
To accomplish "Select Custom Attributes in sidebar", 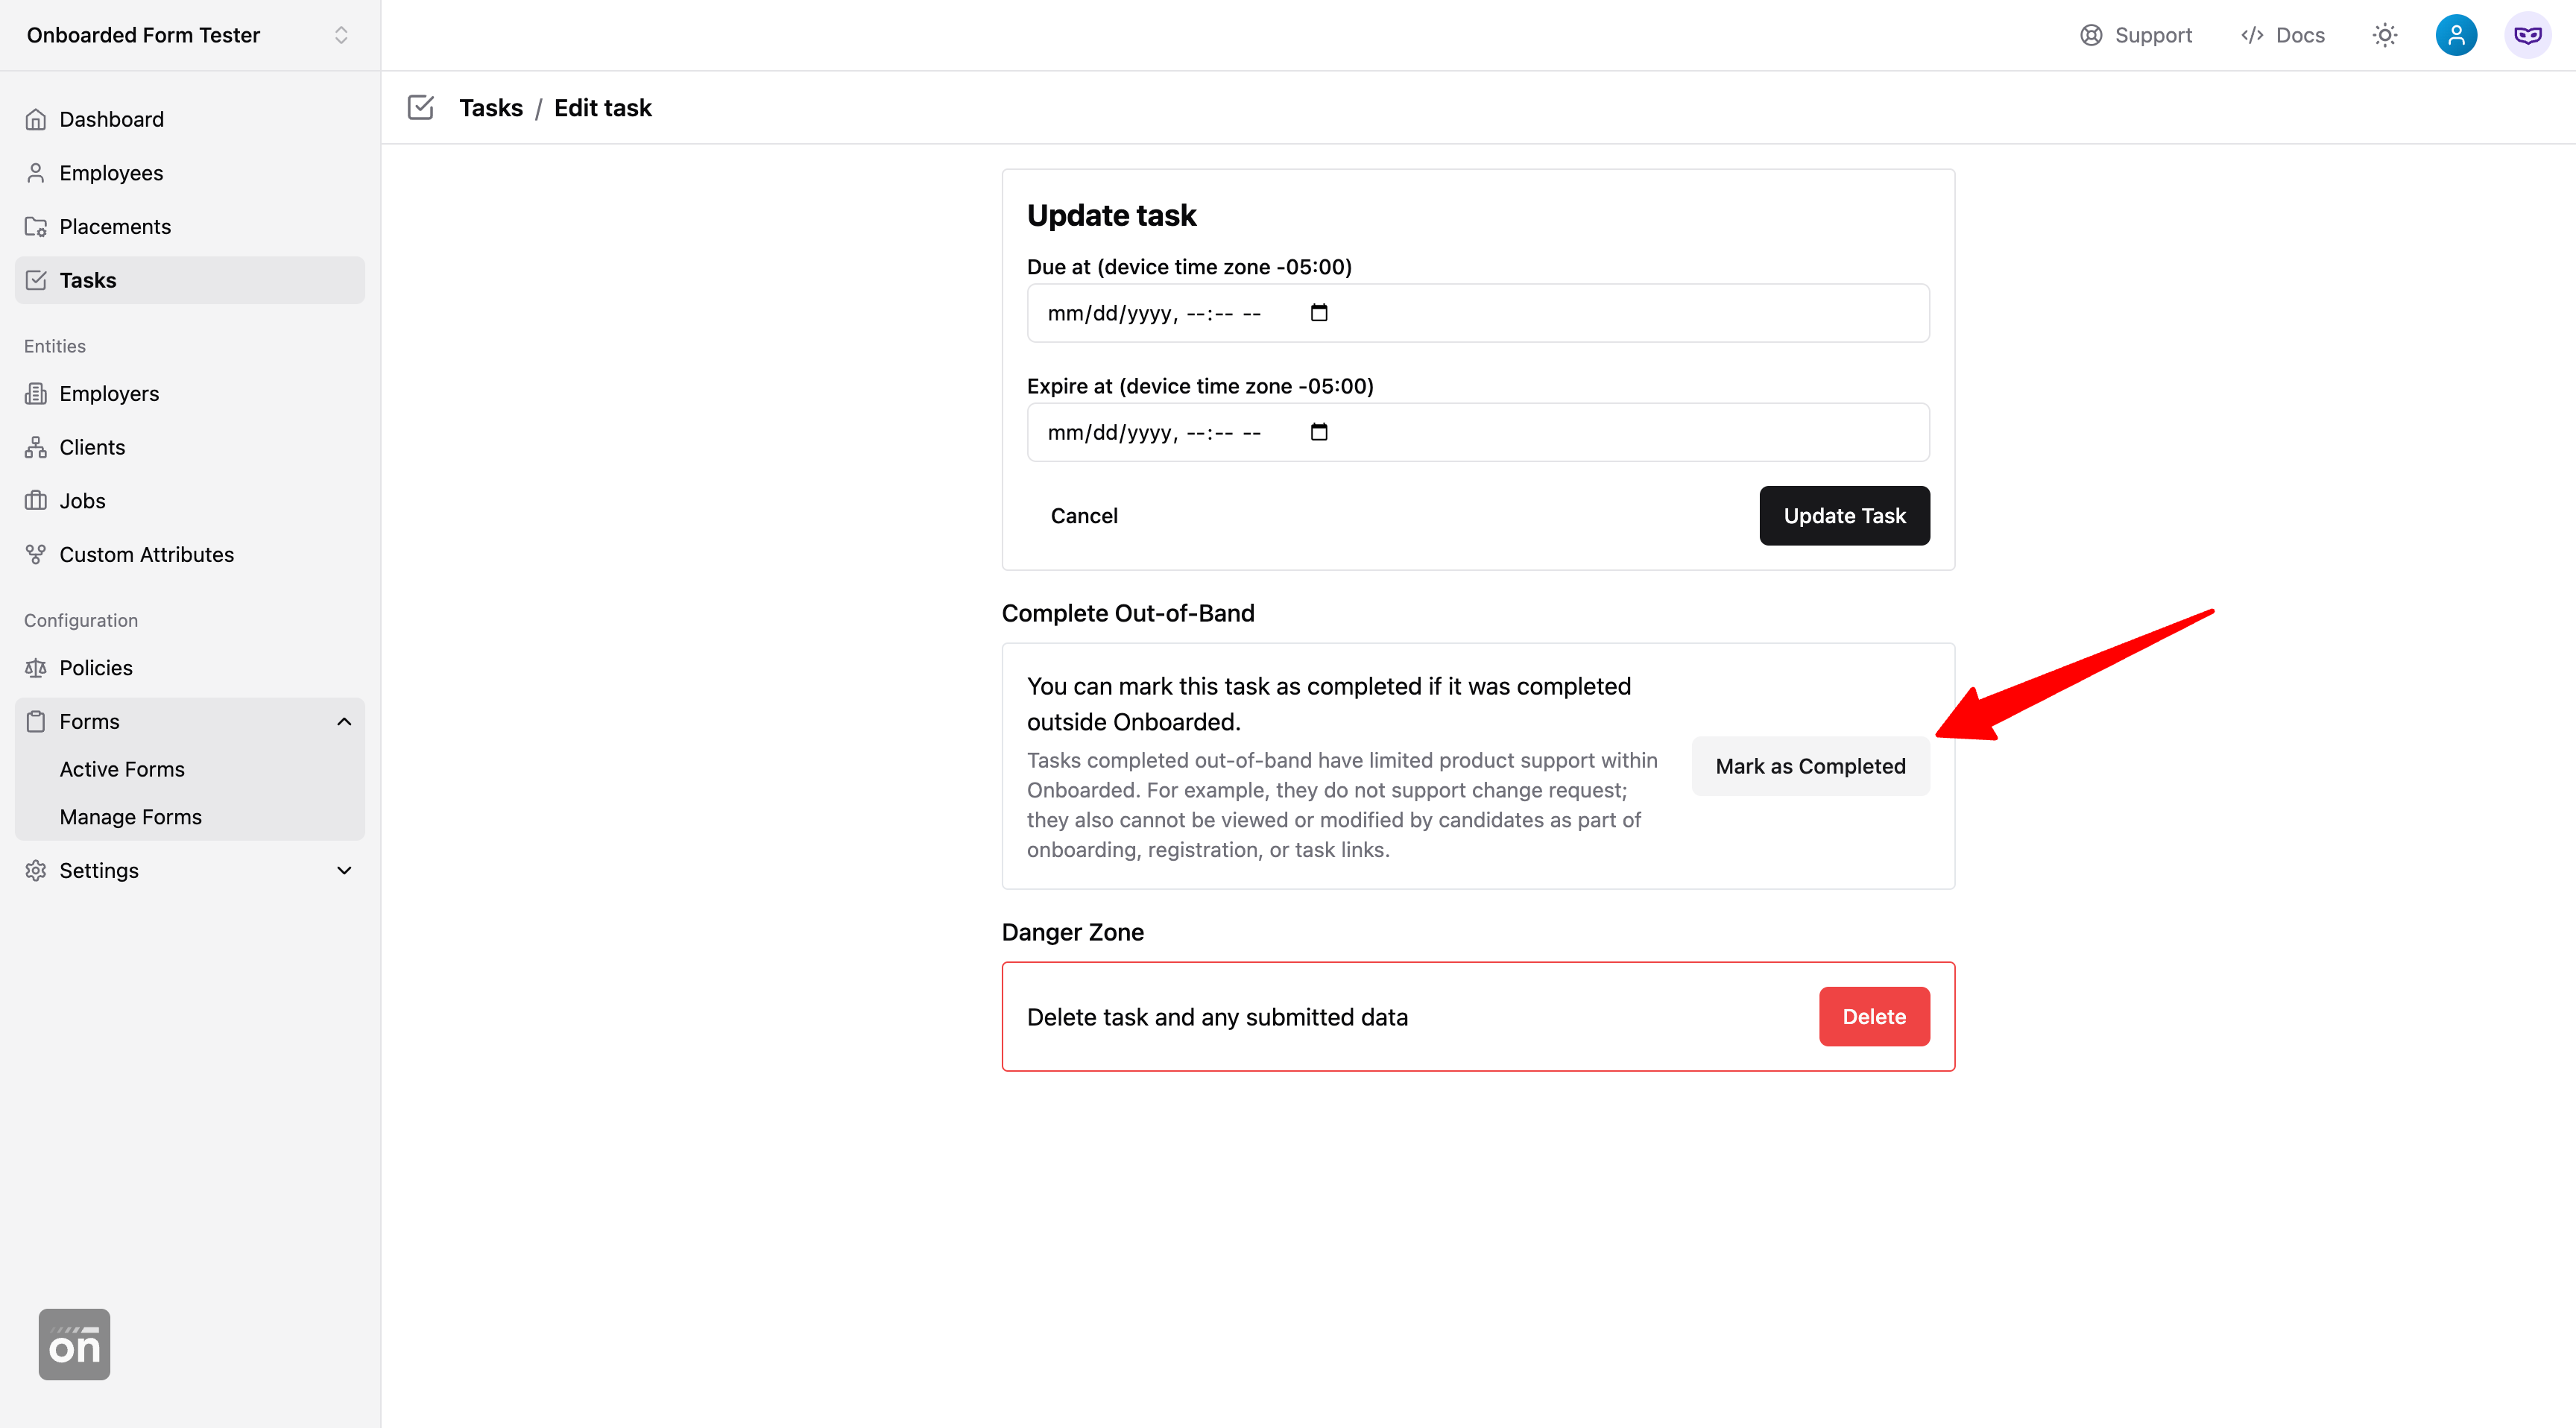I will click(146, 554).
